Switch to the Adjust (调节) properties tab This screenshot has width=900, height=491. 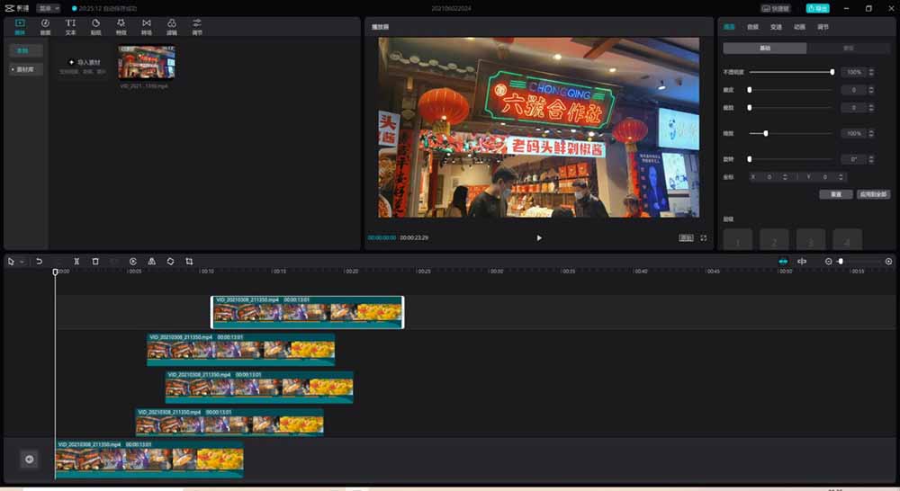pyautogui.click(x=823, y=27)
